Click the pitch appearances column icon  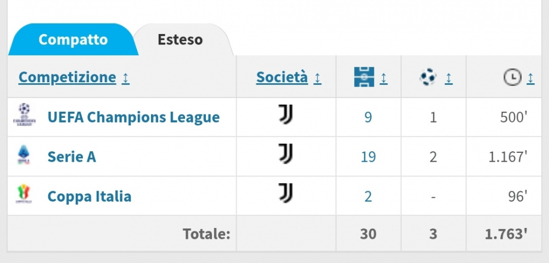click(x=365, y=77)
